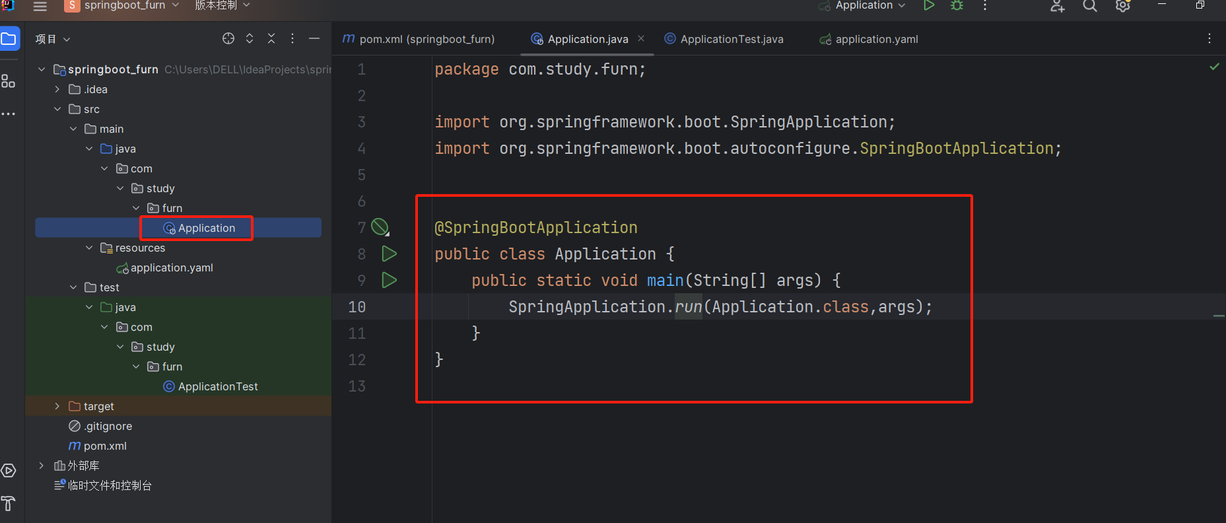Collapse the test folder

pyautogui.click(x=73, y=287)
